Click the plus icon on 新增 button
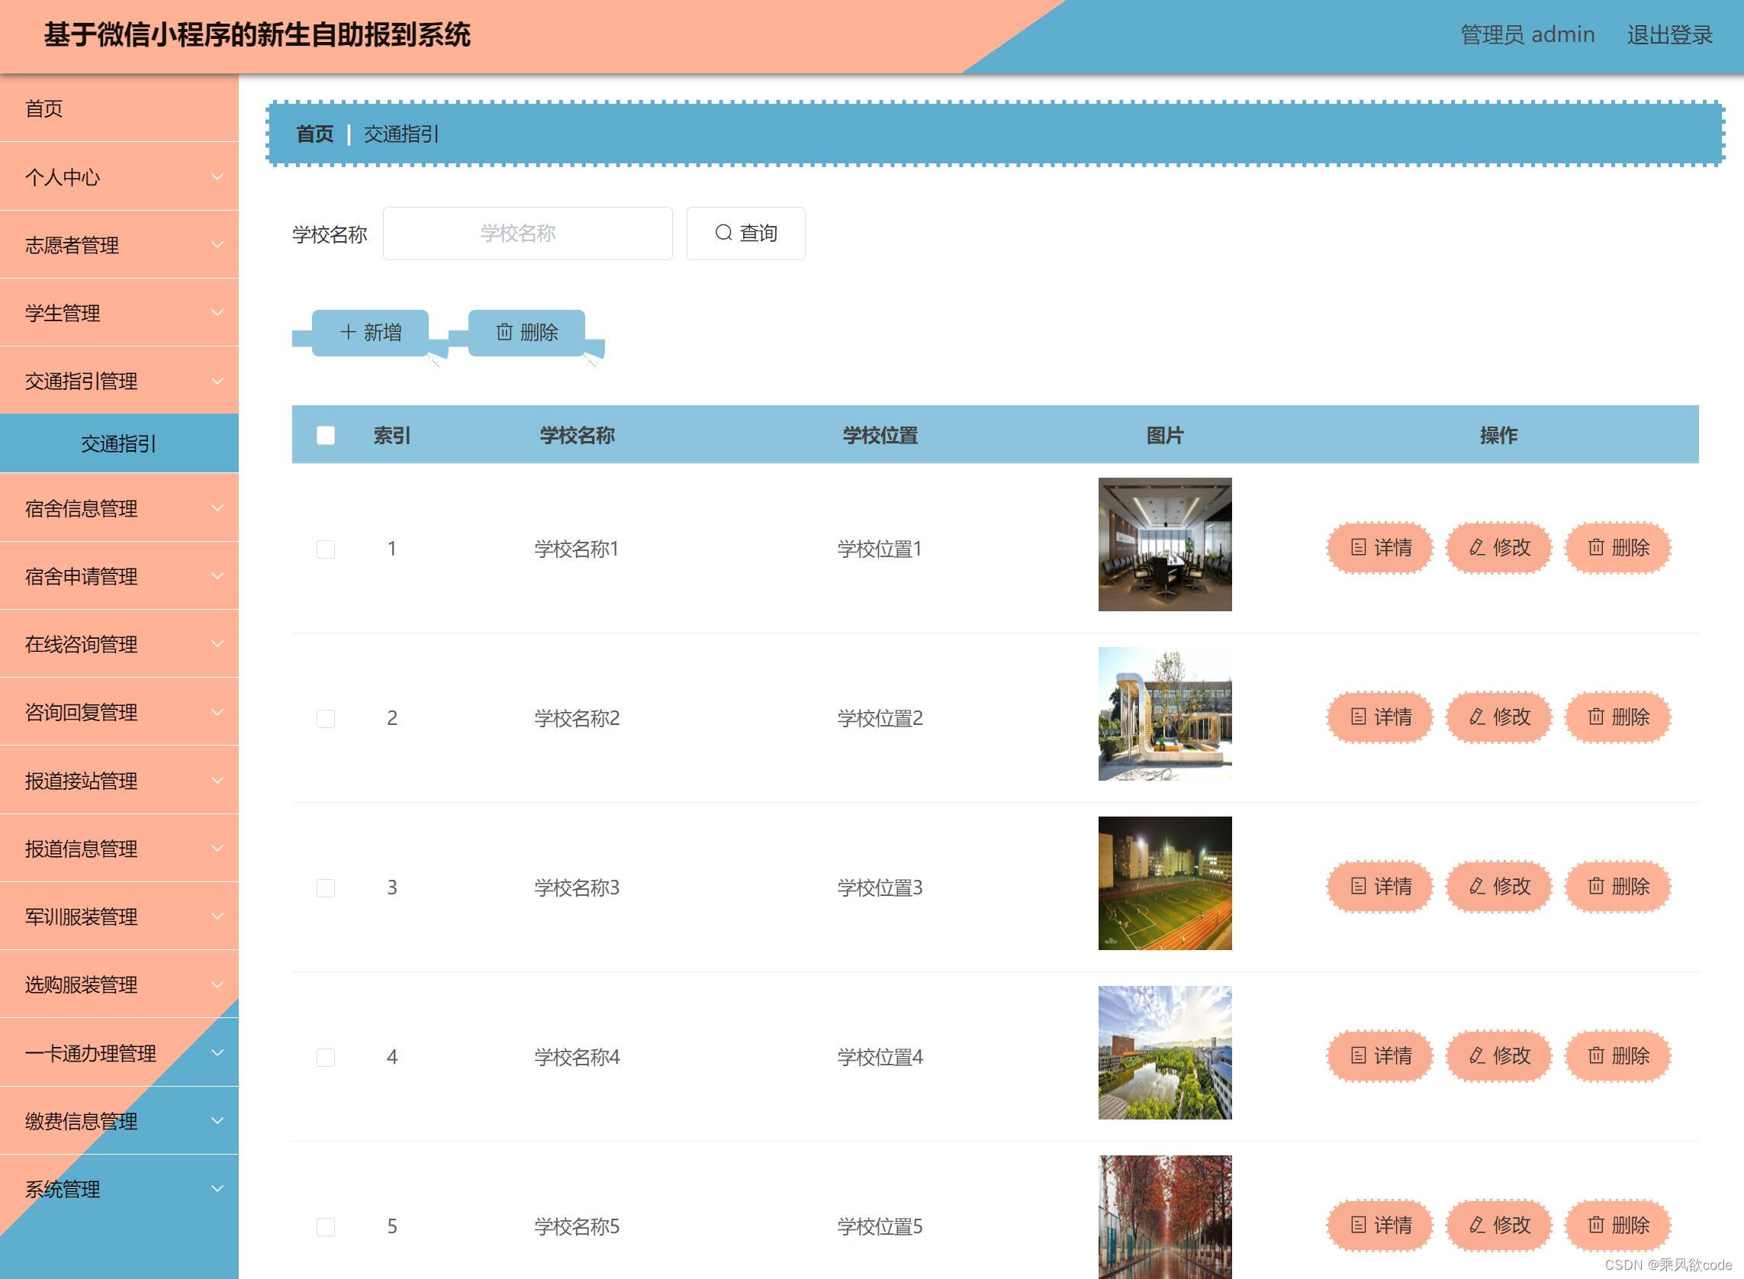 pos(348,332)
